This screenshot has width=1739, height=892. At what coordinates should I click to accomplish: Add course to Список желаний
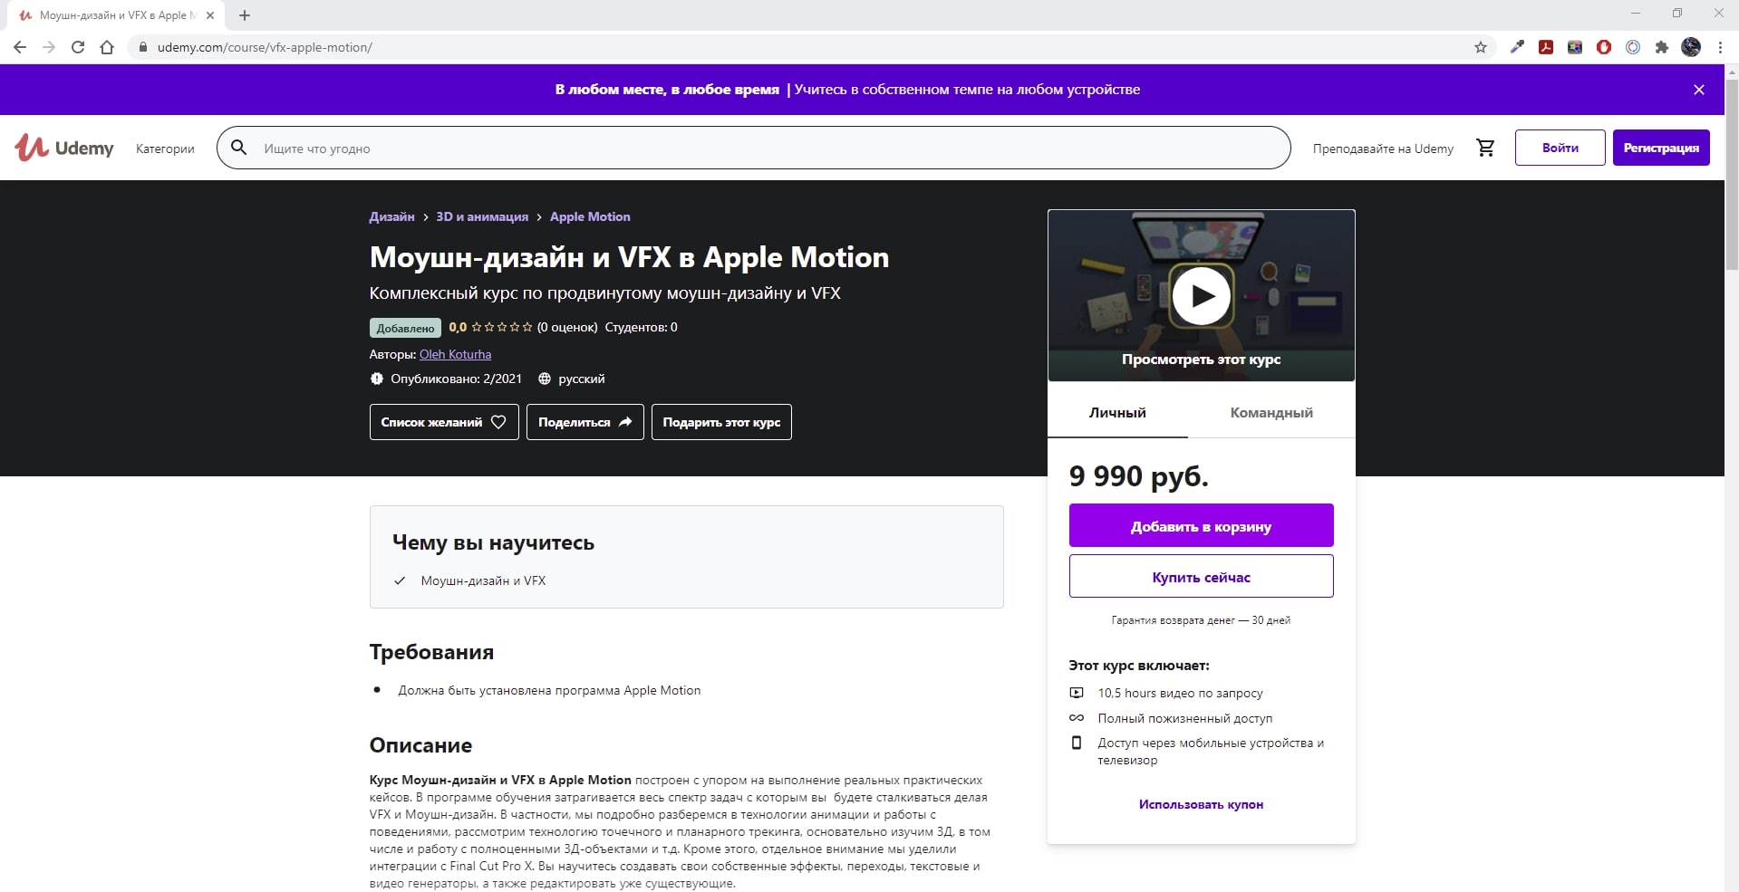coord(444,422)
